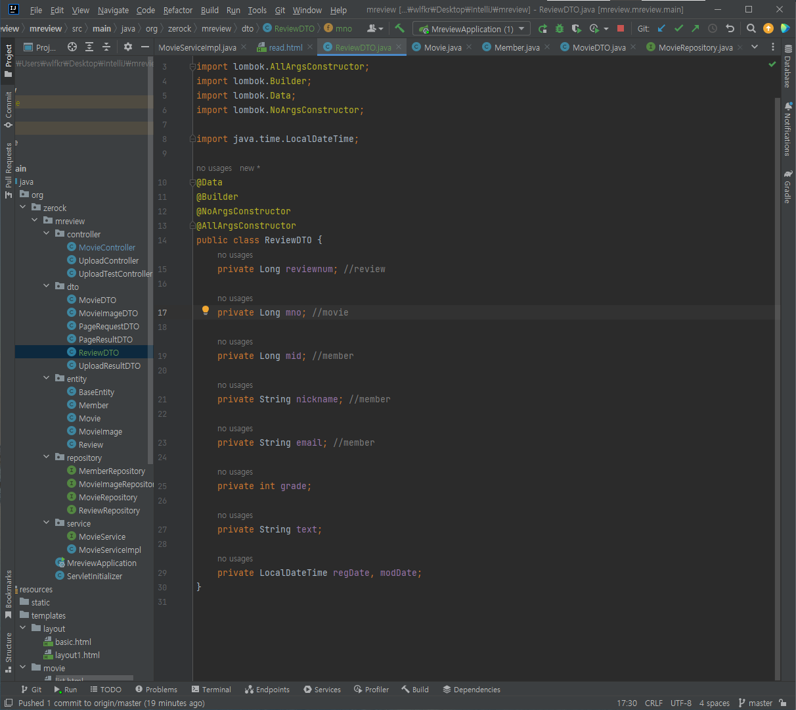Open the Gradle tool window

point(787,187)
